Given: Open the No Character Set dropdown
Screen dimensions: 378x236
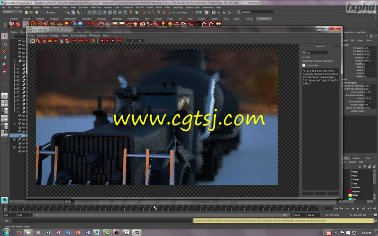Looking at the screenshot, I should (359, 215).
